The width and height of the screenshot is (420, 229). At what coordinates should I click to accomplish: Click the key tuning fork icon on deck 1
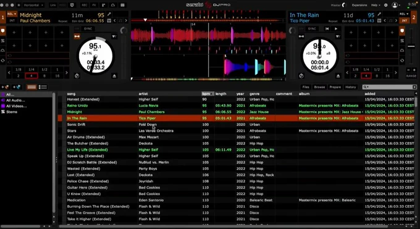pyautogui.click(x=109, y=14)
